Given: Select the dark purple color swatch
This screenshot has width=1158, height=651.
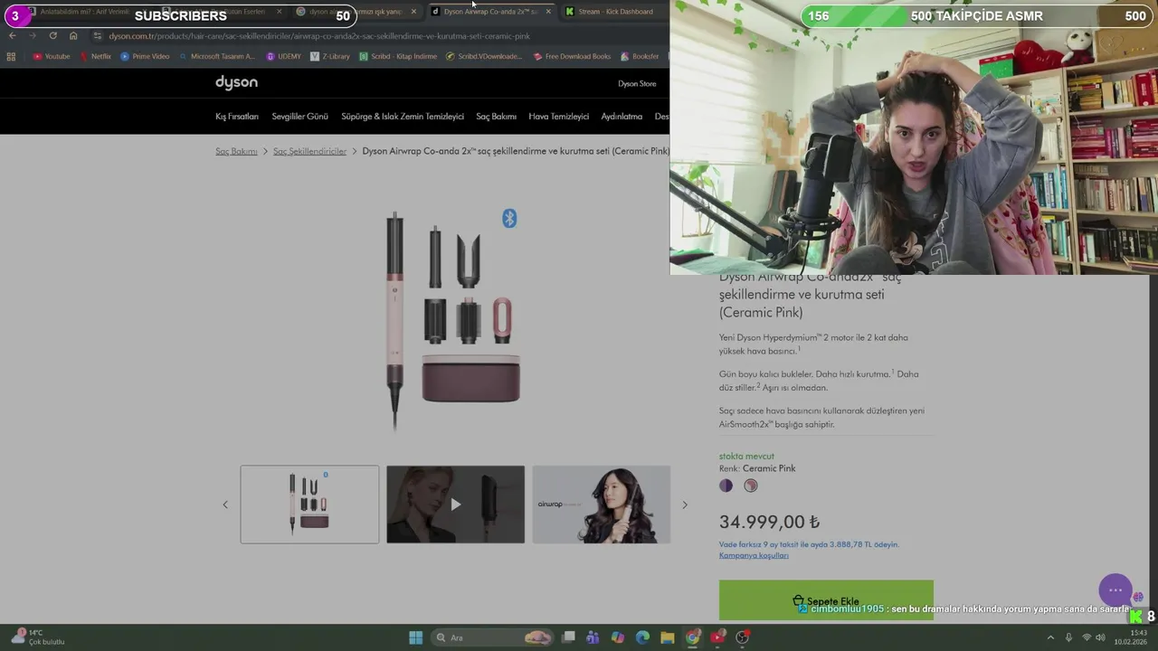Looking at the screenshot, I should click(x=726, y=486).
